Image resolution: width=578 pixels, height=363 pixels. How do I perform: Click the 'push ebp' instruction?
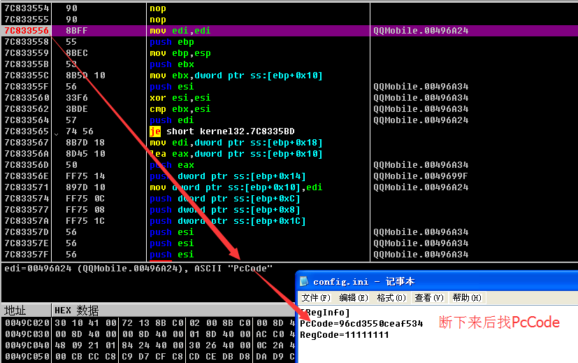[x=172, y=42]
